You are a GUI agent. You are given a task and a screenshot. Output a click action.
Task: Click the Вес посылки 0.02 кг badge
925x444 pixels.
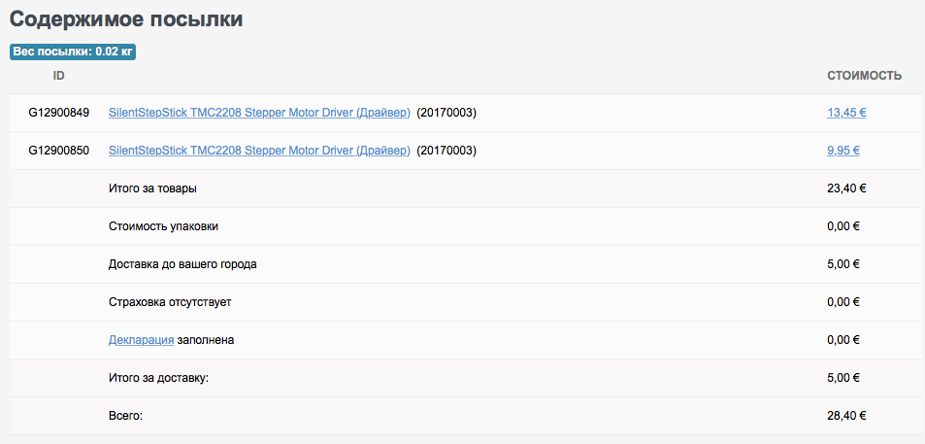(x=73, y=51)
